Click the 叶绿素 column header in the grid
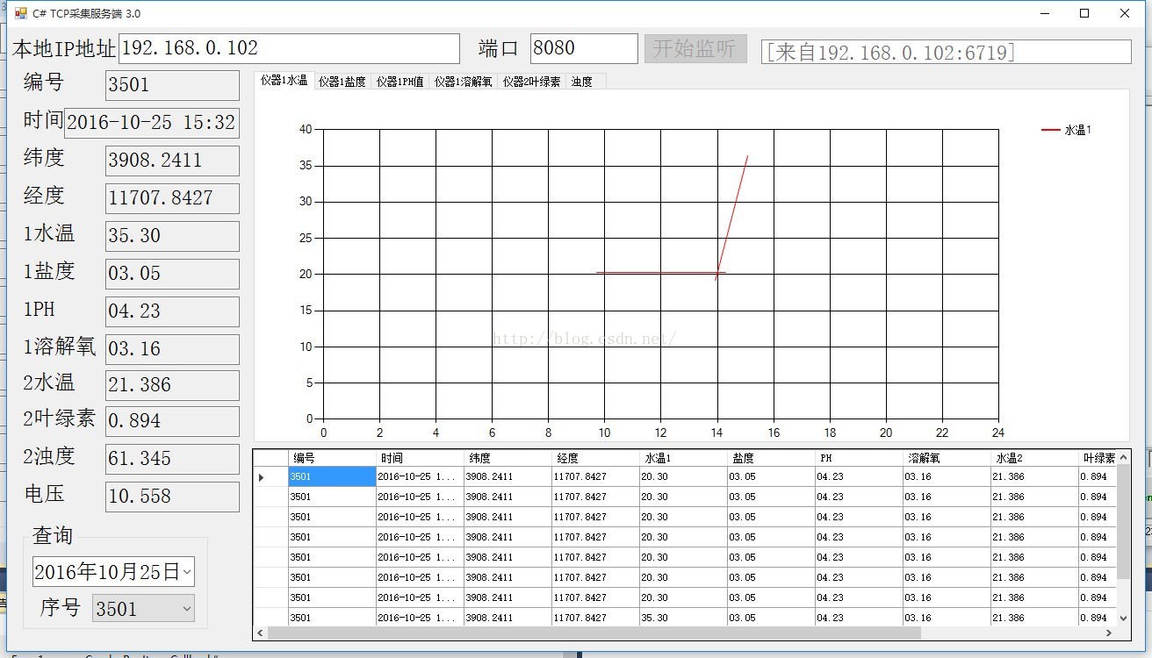 1098,458
